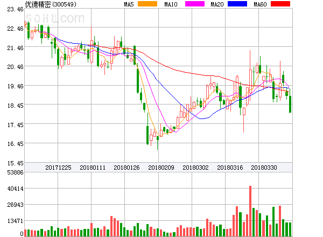Click the 26943 volume axis label

point(15,205)
